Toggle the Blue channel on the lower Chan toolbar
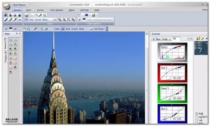The width and height of the screenshot is (210, 126). point(82,29)
